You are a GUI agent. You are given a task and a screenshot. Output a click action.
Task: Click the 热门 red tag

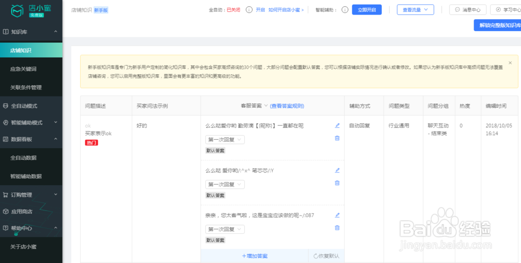91,142
